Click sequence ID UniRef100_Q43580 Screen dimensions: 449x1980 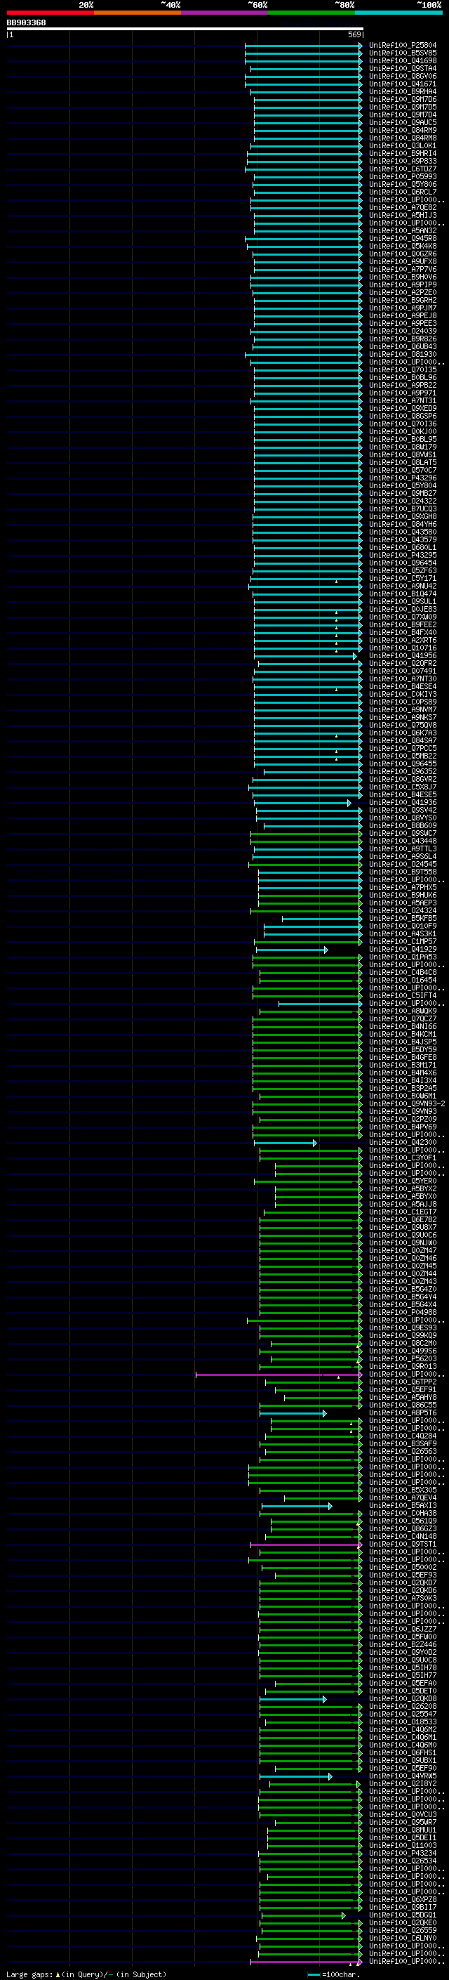click(x=403, y=532)
